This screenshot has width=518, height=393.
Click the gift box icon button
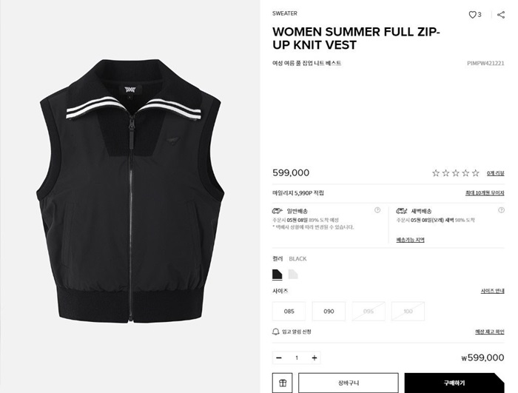283,383
